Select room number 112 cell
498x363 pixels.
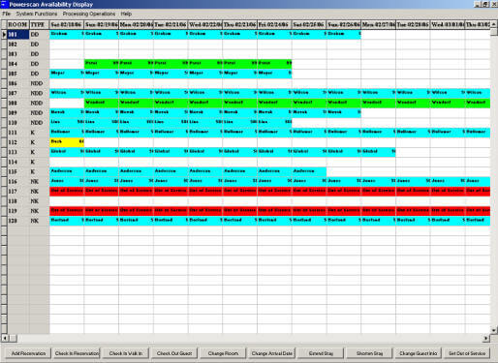(18, 142)
